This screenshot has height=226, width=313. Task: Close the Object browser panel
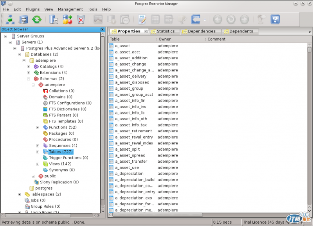click(x=103, y=29)
